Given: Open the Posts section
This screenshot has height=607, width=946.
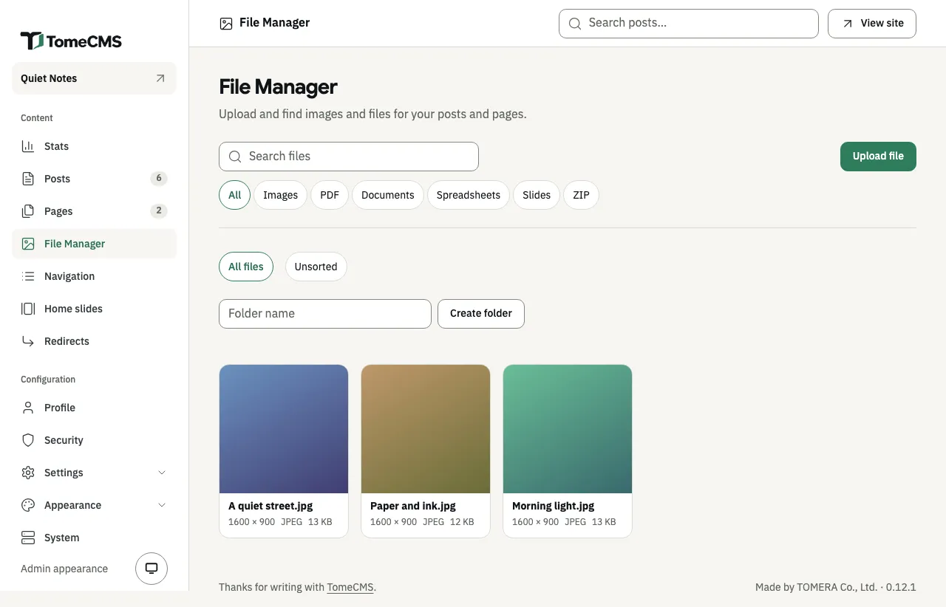Looking at the screenshot, I should click(x=95, y=179).
